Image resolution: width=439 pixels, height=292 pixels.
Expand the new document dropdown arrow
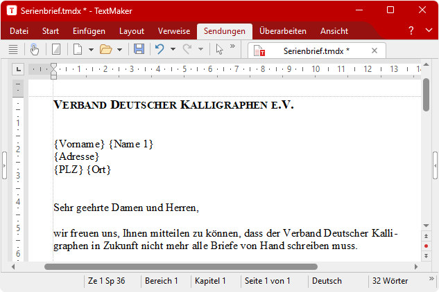coord(91,50)
